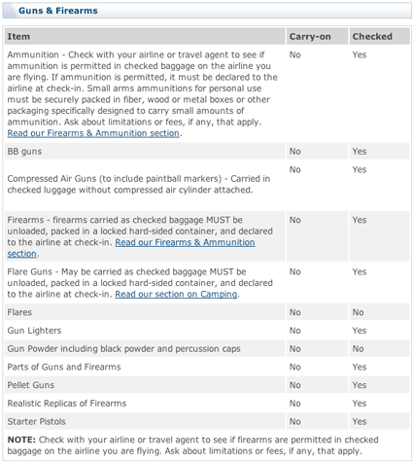Click the 'Guns & Firearms' section header
This screenshot has width=413, height=462.
click(58, 11)
